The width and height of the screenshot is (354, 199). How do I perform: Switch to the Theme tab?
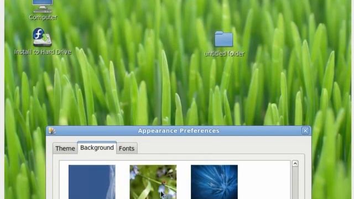click(65, 149)
